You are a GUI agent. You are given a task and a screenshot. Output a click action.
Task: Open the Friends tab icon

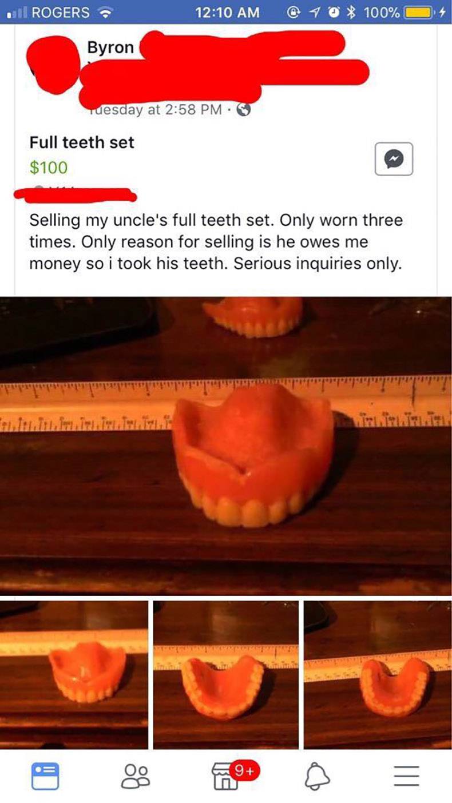click(x=136, y=777)
